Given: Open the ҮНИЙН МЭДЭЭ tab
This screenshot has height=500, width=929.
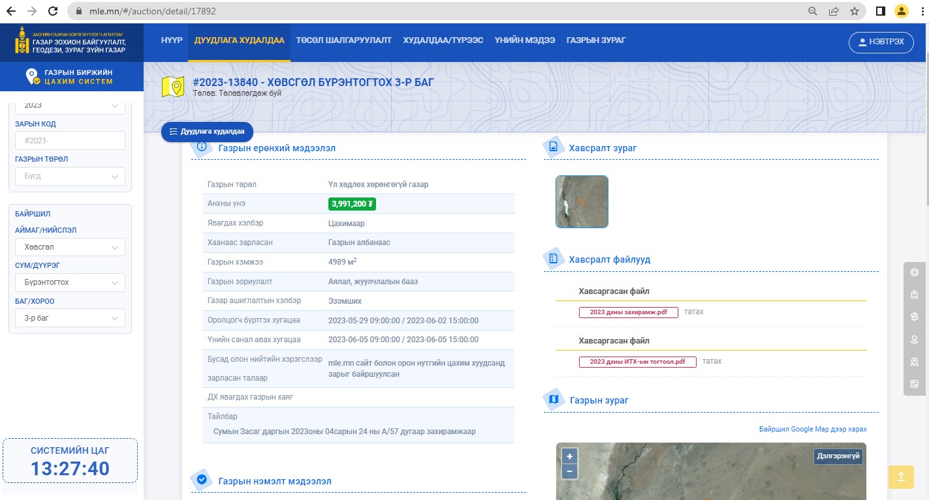Looking at the screenshot, I should pos(525,40).
